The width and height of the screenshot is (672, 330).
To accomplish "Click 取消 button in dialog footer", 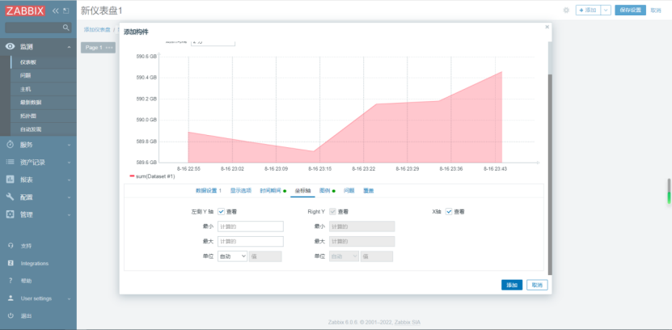I will (537, 285).
